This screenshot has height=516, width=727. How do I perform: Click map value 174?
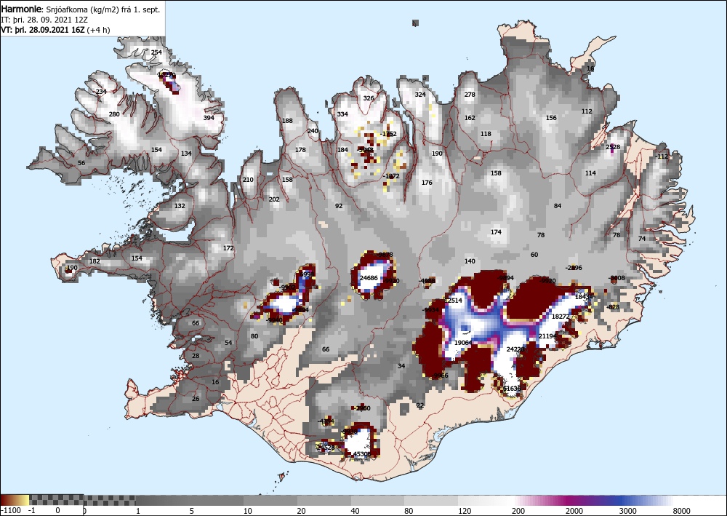pyautogui.click(x=496, y=232)
